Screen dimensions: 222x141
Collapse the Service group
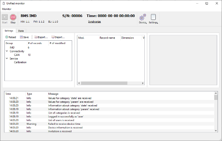[x=7, y=58]
